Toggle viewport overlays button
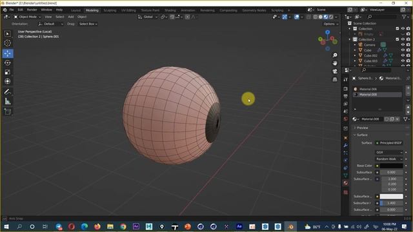The height and width of the screenshot is (232, 413). [297, 17]
